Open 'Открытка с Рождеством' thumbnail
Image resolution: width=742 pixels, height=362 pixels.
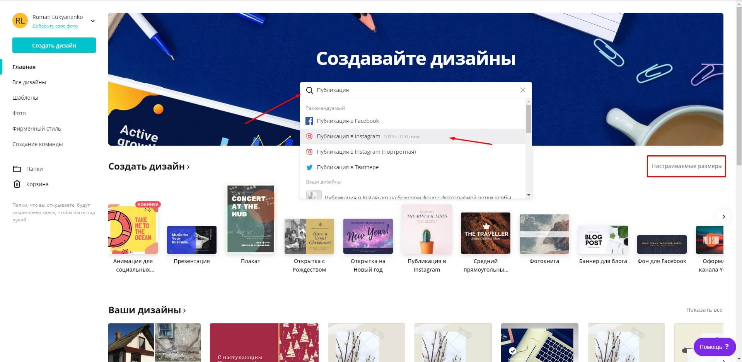click(309, 236)
